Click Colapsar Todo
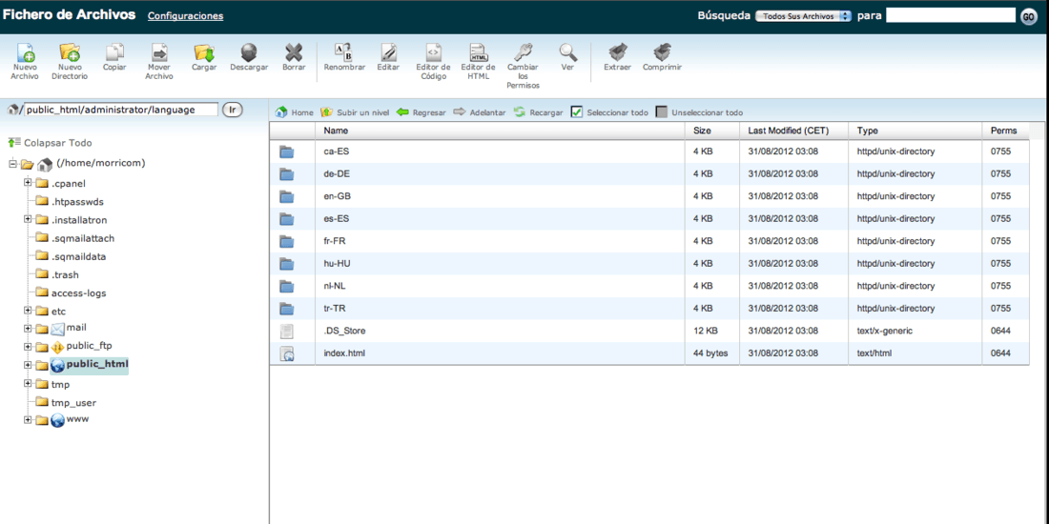This screenshot has width=1049, height=524. tap(51, 143)
